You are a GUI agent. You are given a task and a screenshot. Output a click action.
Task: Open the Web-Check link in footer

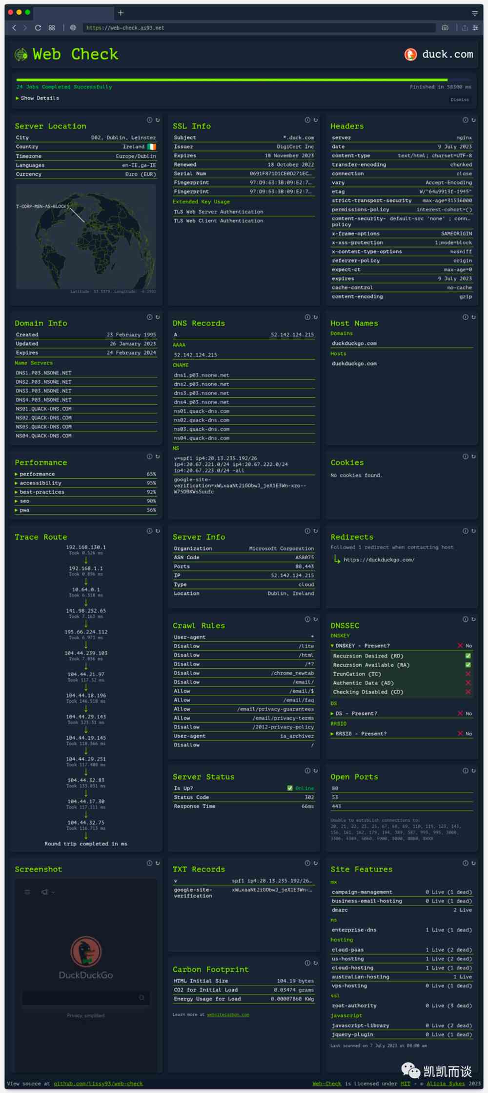pos(327,1084)
